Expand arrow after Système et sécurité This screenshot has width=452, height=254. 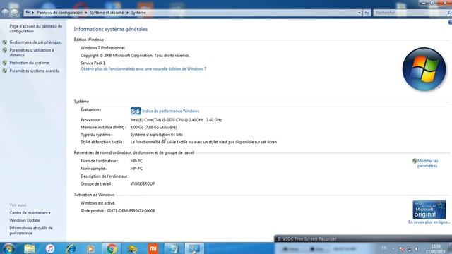(x=127, y=13)
